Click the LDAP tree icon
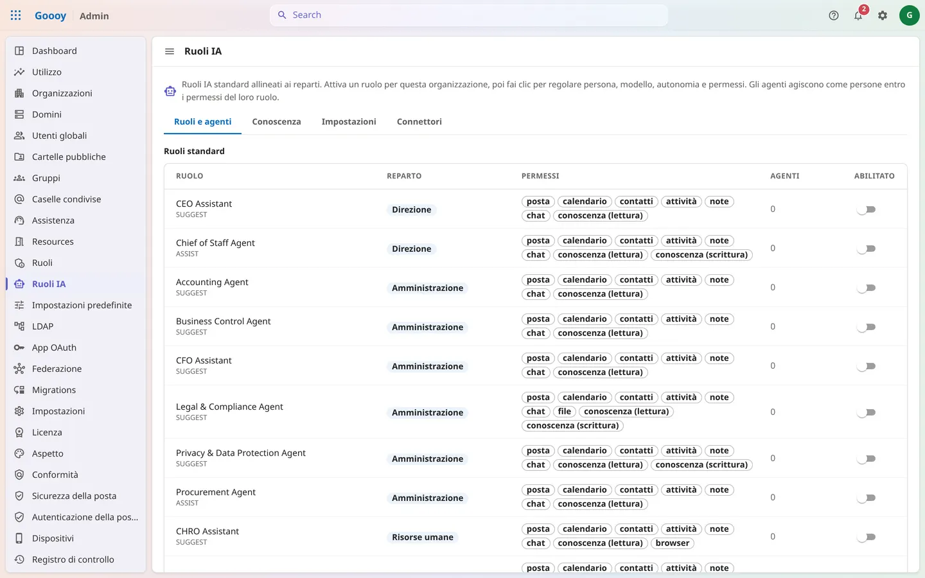The height and width of the screenshot is (578, 925). point(19,326)
